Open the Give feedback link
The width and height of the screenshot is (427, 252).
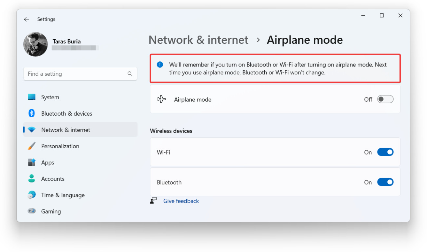(x=181, y=201)
